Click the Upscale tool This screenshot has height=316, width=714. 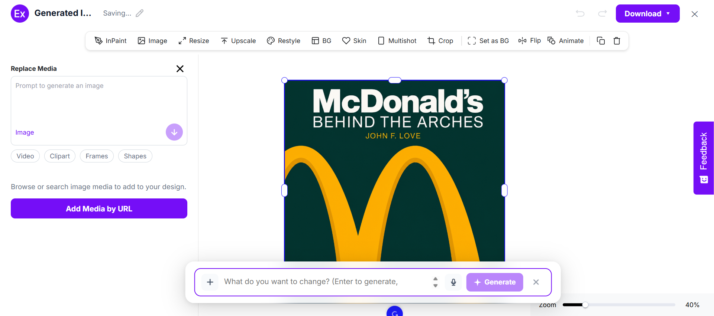[238, 41]
